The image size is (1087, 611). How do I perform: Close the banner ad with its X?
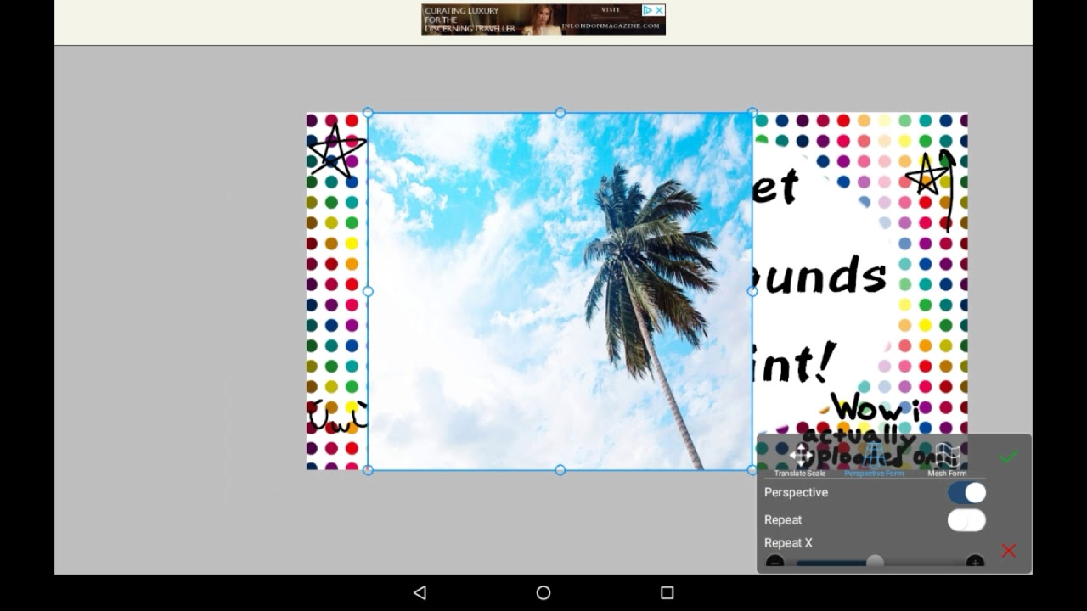pos(659,10)
